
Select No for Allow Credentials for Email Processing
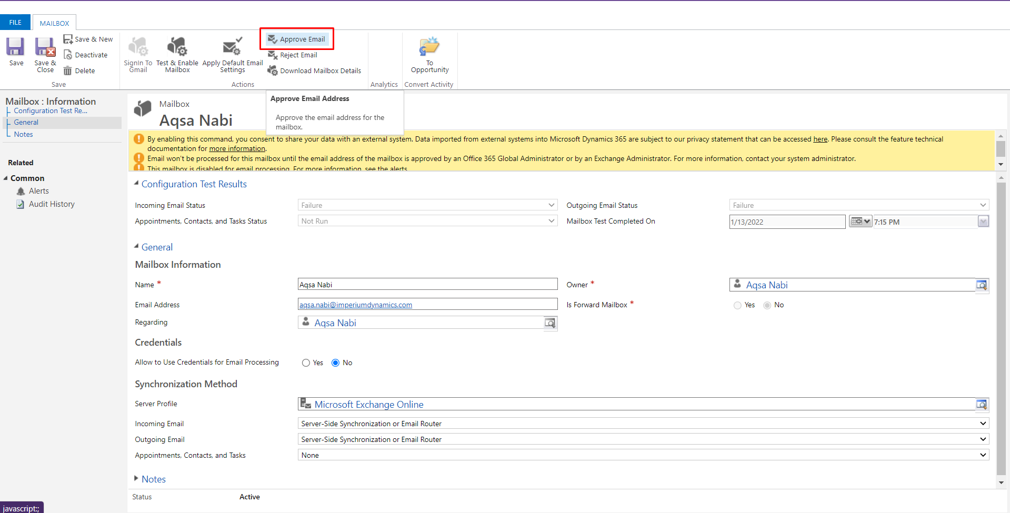(335, 363)
